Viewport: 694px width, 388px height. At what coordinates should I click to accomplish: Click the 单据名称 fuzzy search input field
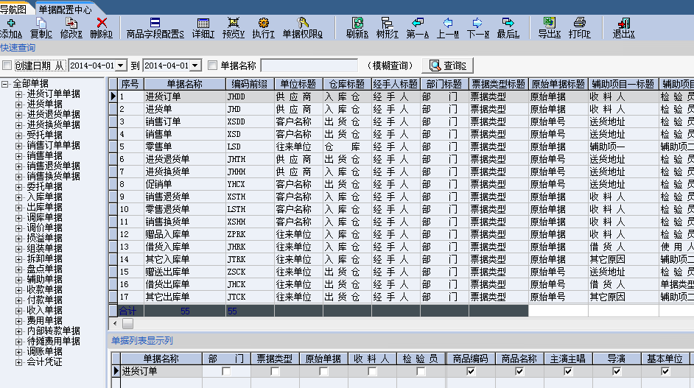tap(309, 66)
